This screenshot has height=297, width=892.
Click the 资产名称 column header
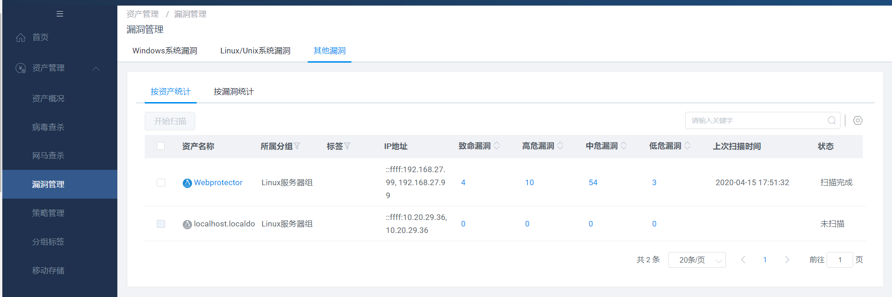click(x=198, y=146)
